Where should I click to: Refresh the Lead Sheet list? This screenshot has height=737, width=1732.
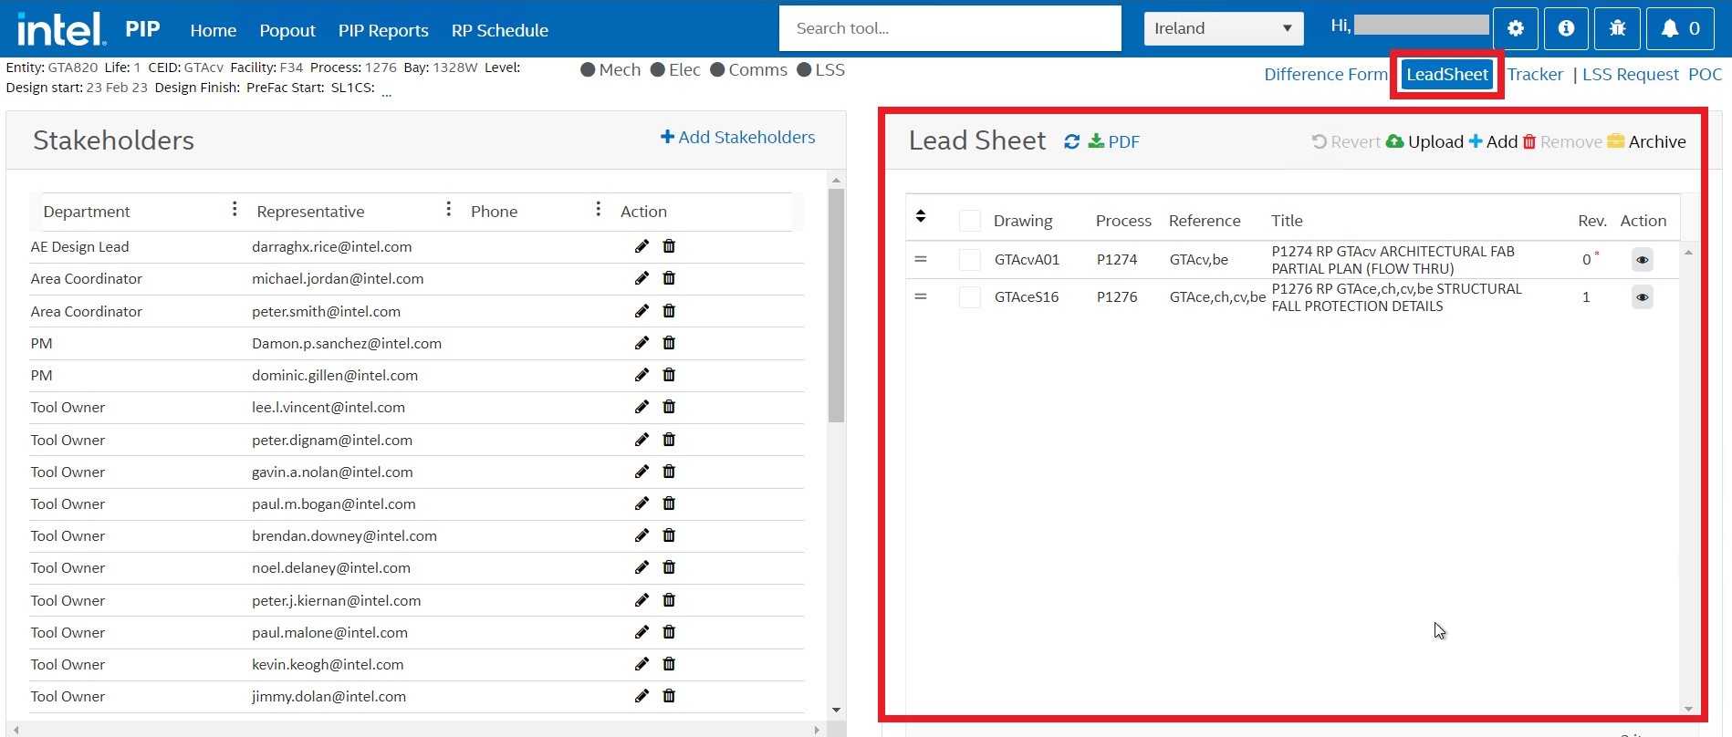(x=1071, y=141)
